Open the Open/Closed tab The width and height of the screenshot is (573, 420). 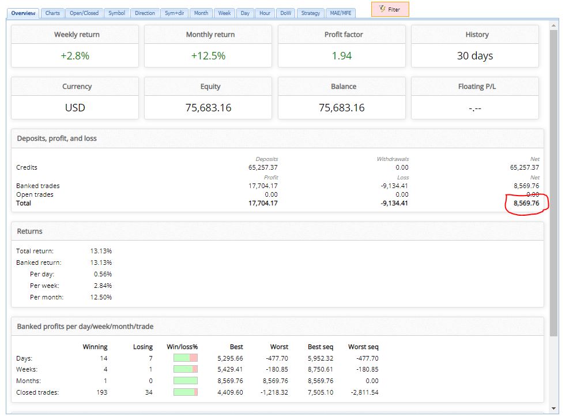tap(84, 13)
